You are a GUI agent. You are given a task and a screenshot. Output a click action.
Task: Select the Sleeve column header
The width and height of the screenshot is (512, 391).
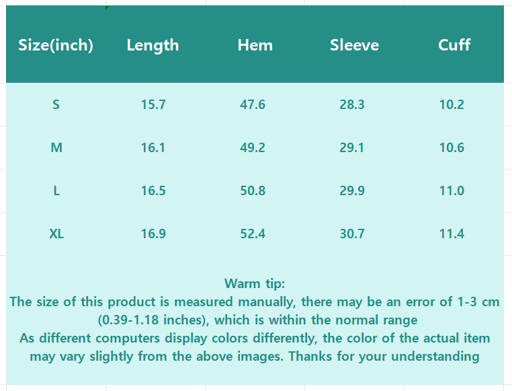(x=354, y=45)
